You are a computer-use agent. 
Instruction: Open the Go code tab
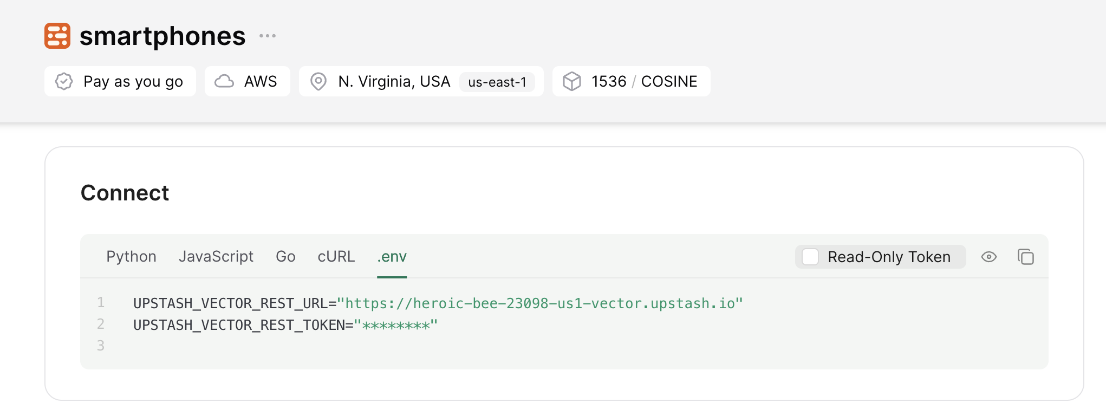pyautogui.click(x=285, y=257)
